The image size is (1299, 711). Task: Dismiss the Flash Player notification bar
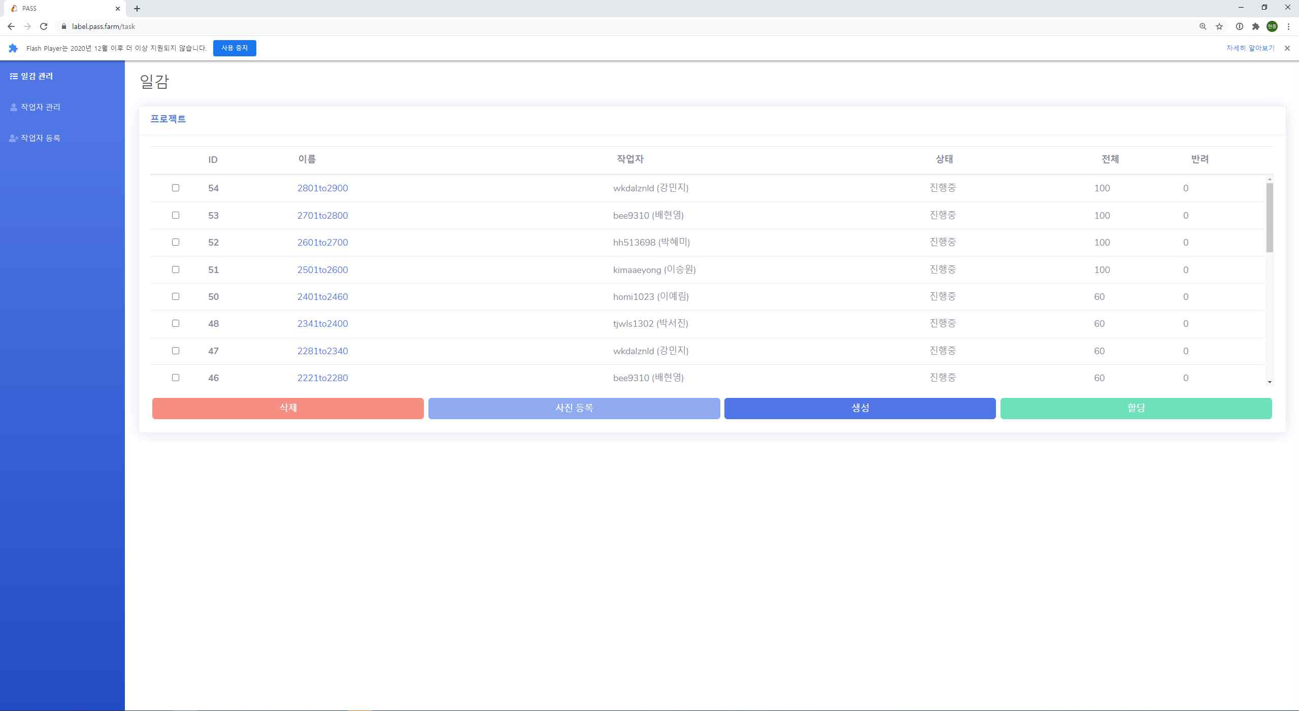pyautogui.click(x=1287, y=48)
